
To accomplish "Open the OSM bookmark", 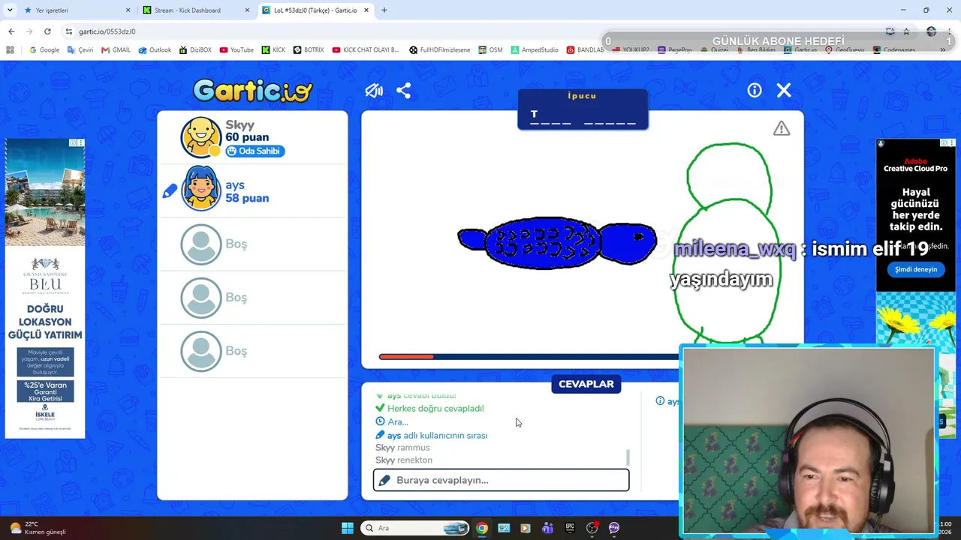I will 490,50.
